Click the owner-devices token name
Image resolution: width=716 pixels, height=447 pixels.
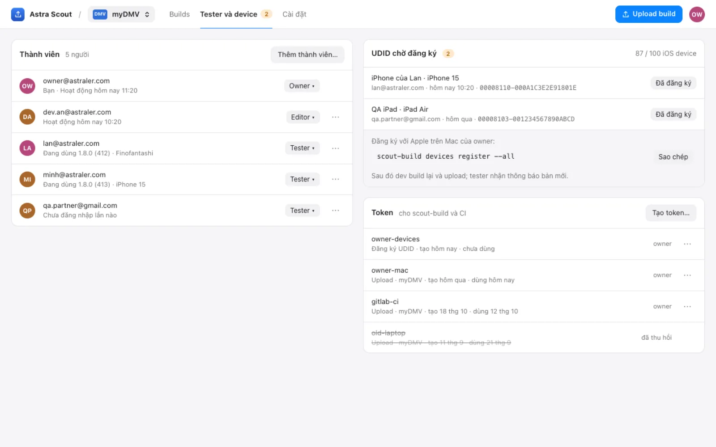pyautogui.click(x=396, y=239)
